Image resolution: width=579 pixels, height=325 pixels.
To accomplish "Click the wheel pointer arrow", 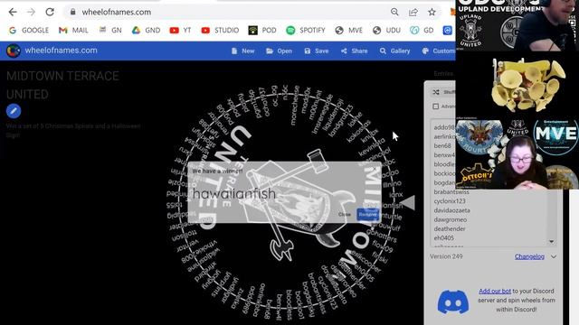I will [408, 202].
